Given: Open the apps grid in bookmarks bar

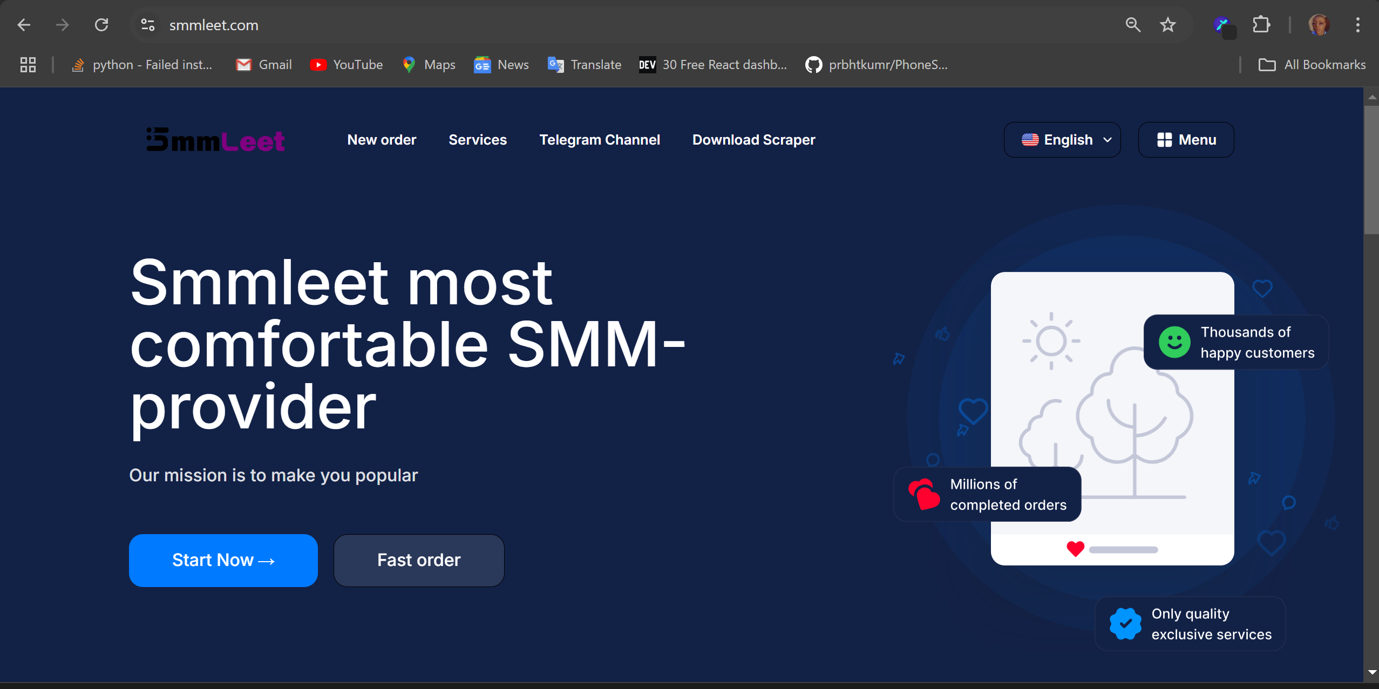Looking at the screenshot, I should [x=28, y=65].
